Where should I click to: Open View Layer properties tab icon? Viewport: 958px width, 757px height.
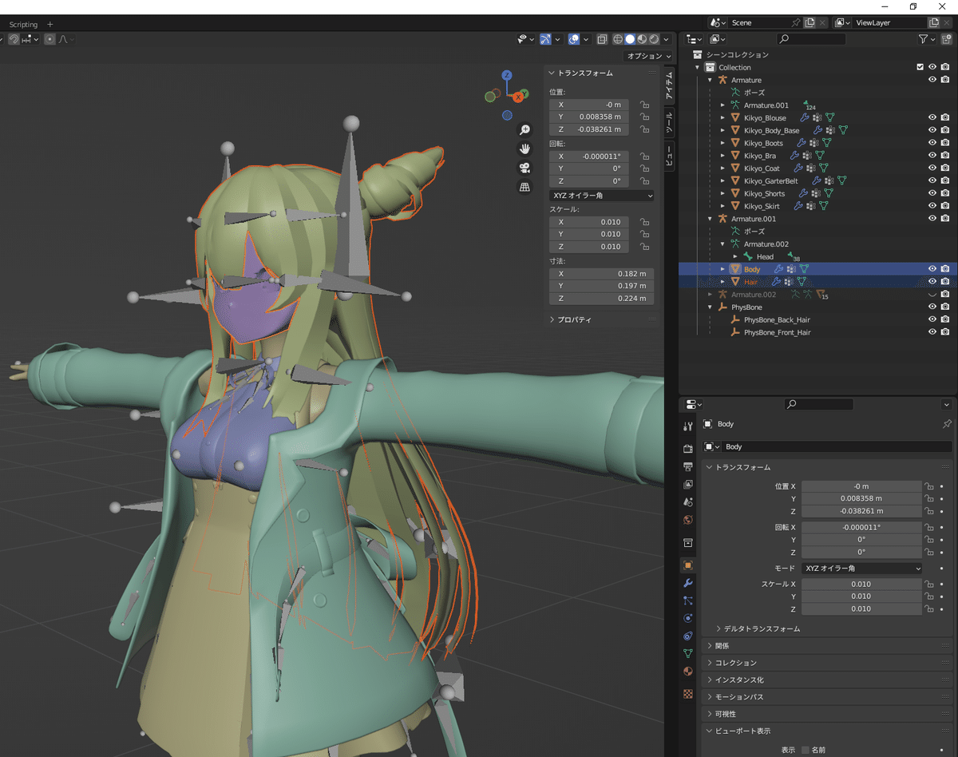tap(688, 485)
